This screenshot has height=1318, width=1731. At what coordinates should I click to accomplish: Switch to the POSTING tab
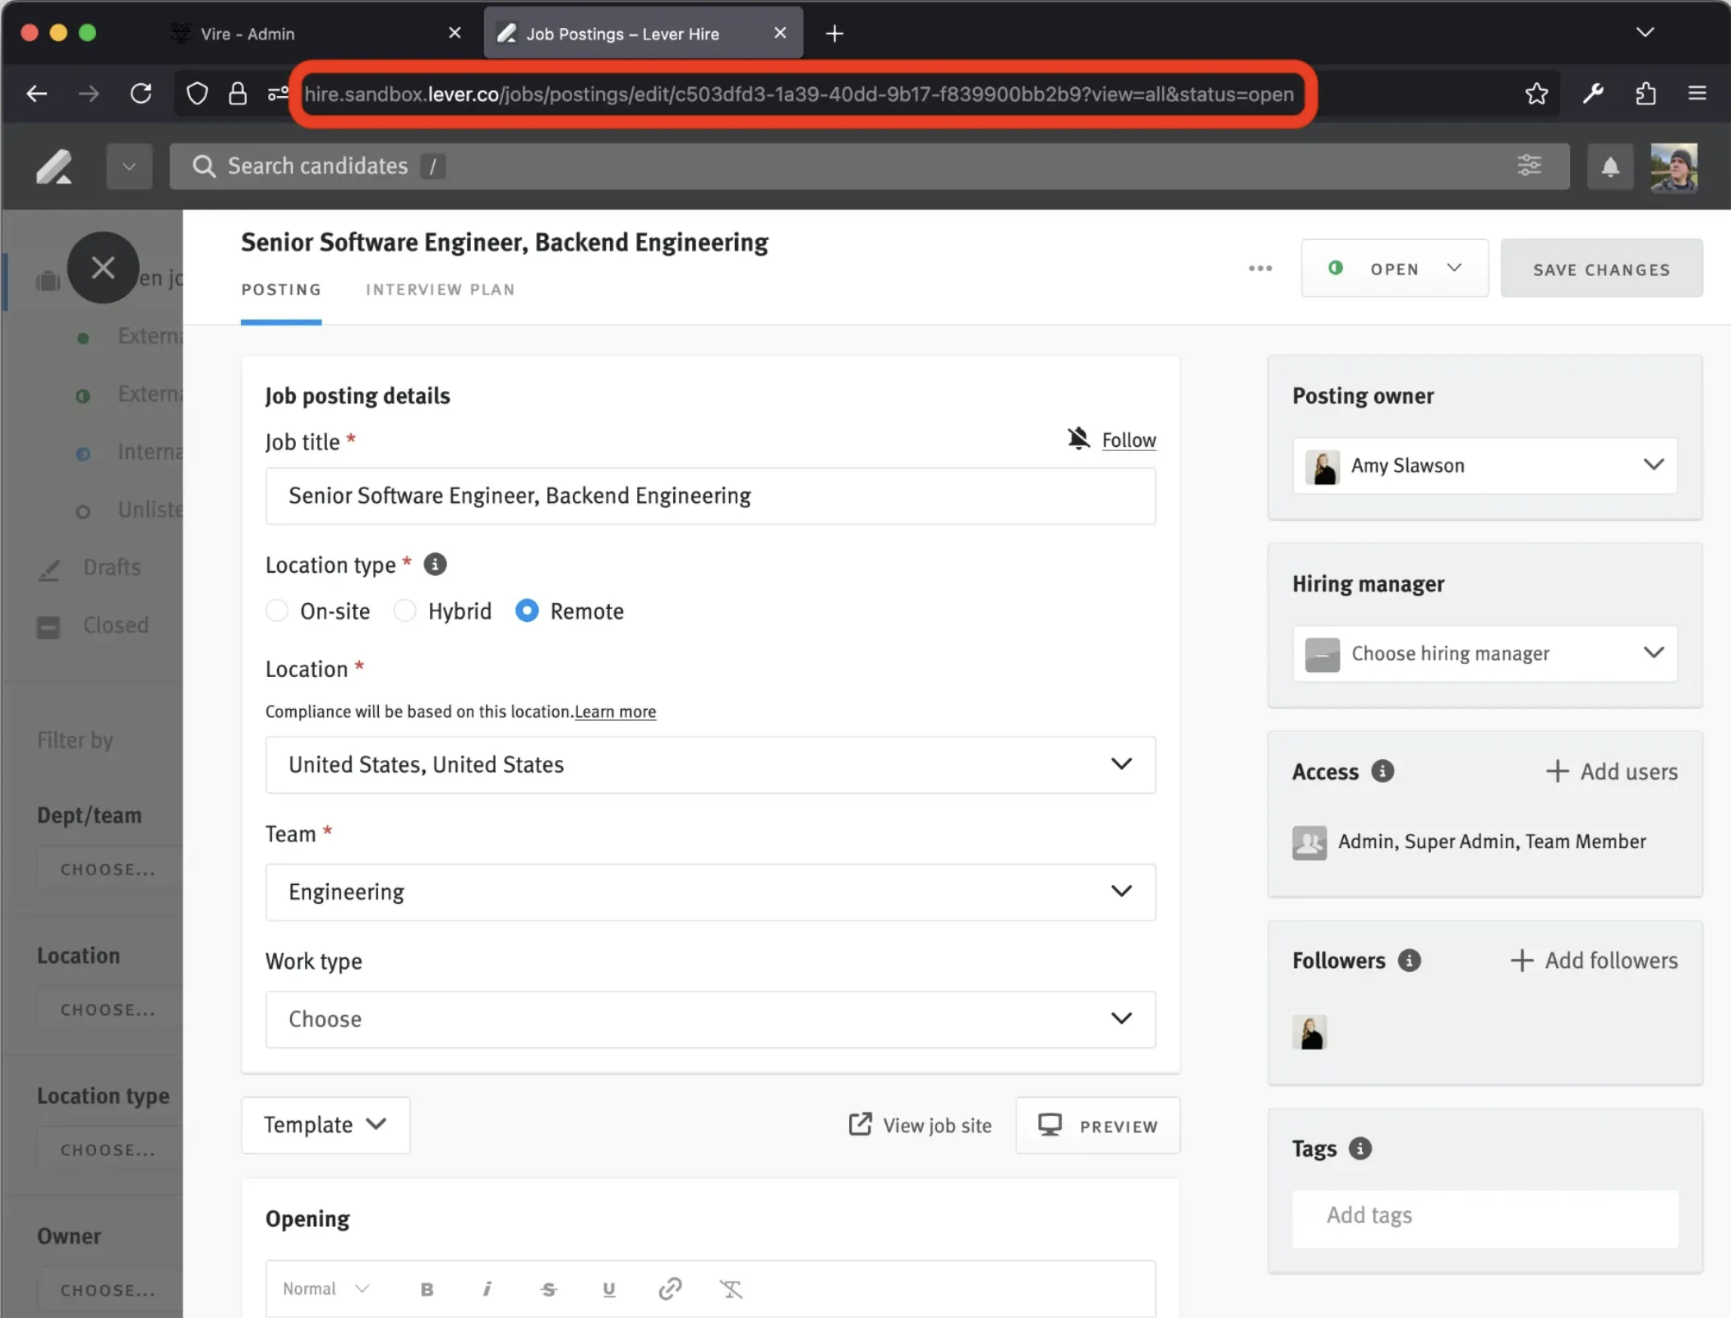(281, 289)
